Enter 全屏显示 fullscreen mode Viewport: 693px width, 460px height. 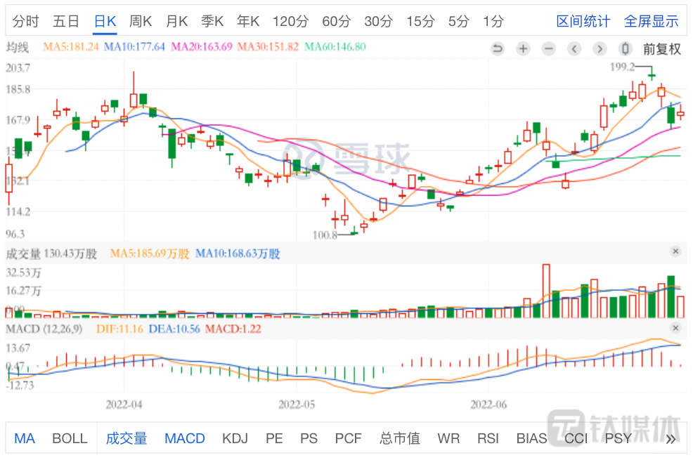point(651,21)
